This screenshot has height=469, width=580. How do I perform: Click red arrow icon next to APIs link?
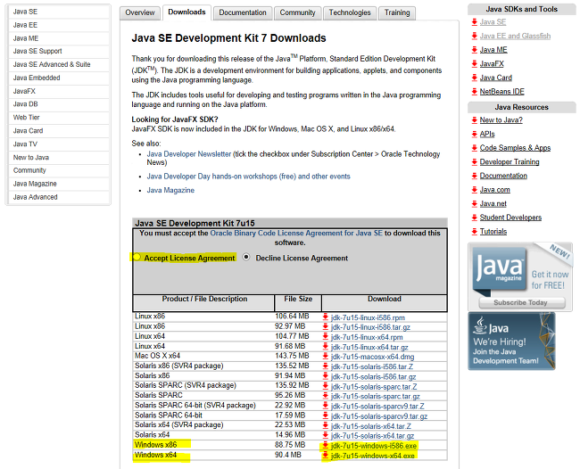pyautogui.click(x=474, y=134)
